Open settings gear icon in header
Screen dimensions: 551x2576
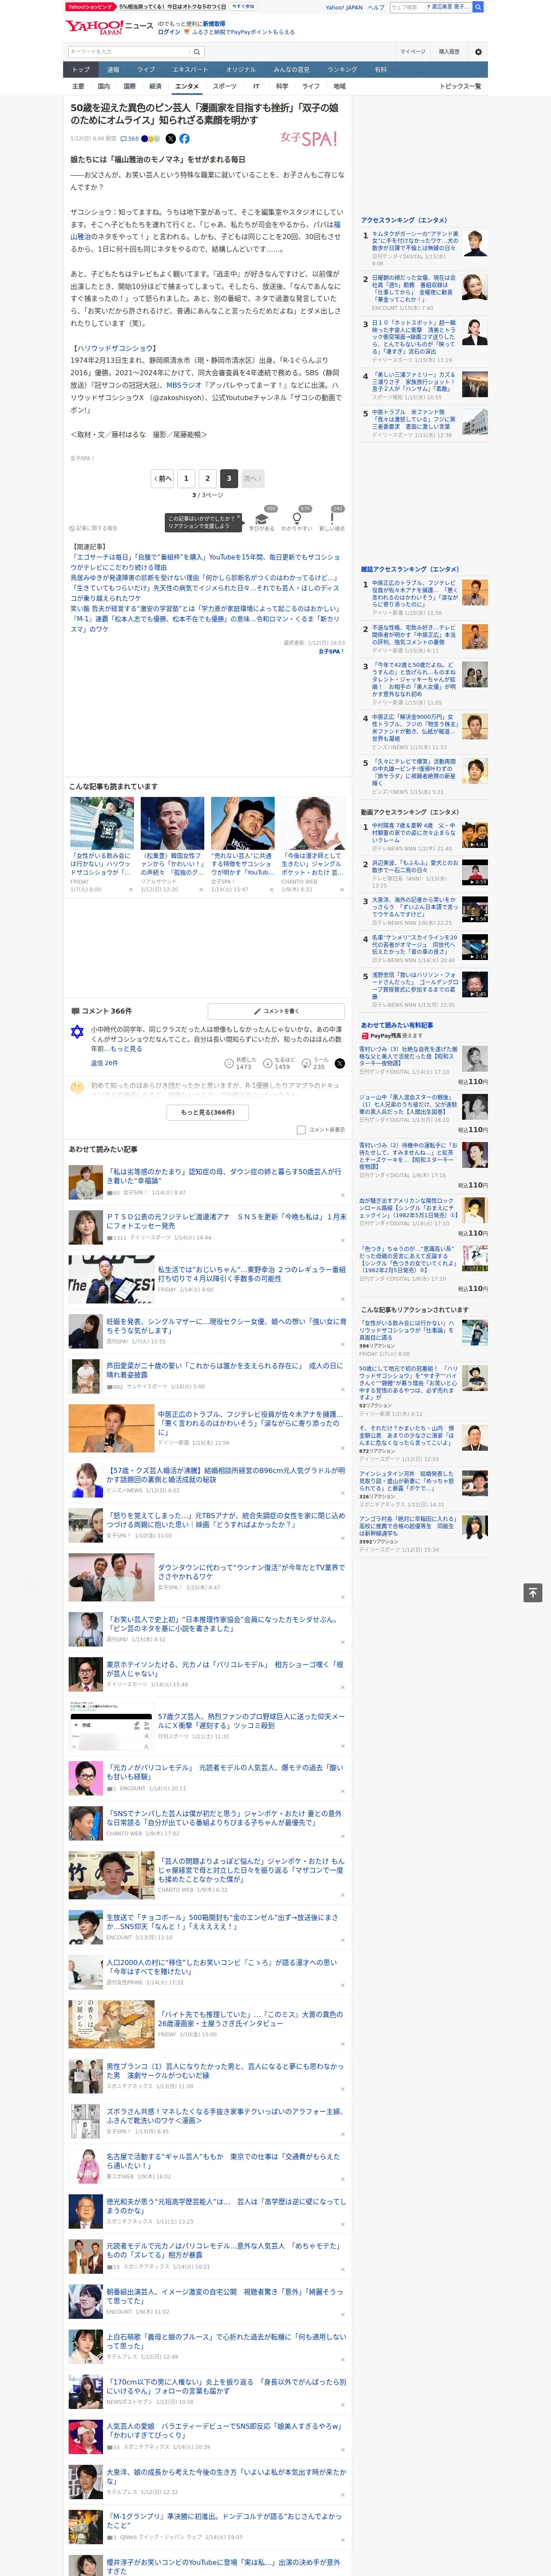click(478, 52)
